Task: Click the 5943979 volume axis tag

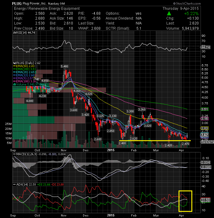Action: 207,142
